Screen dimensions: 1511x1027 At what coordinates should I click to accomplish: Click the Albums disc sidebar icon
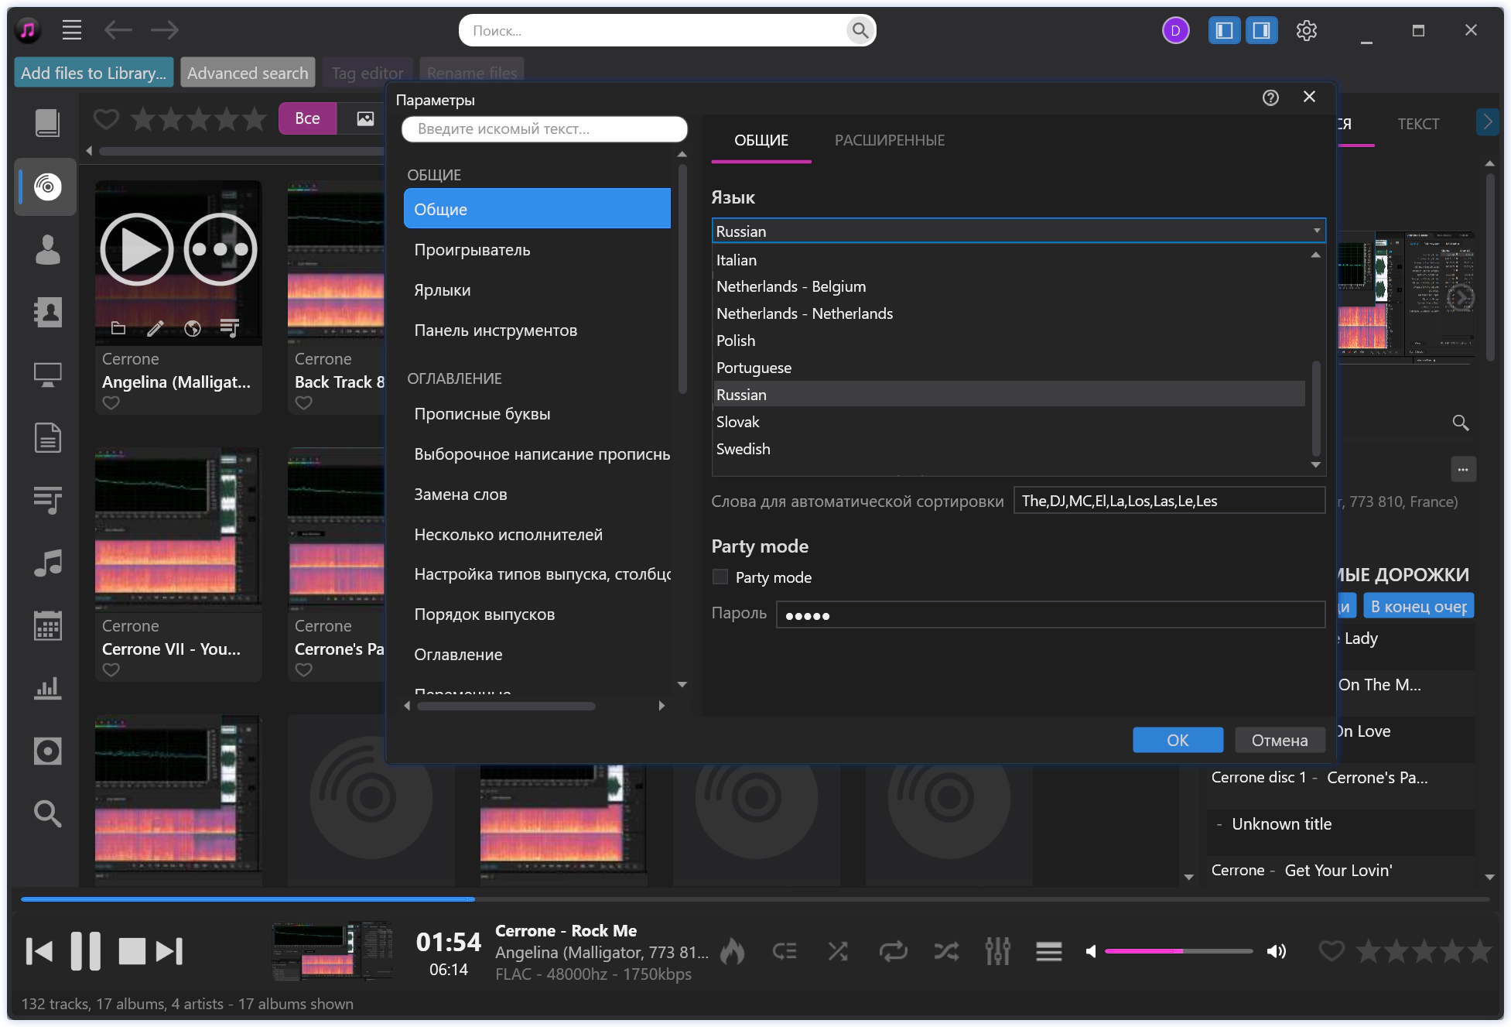pos(47,187)
